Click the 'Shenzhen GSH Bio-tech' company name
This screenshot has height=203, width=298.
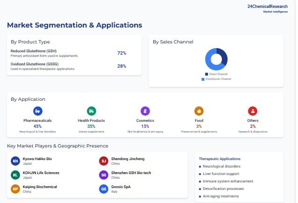point(131,173)
